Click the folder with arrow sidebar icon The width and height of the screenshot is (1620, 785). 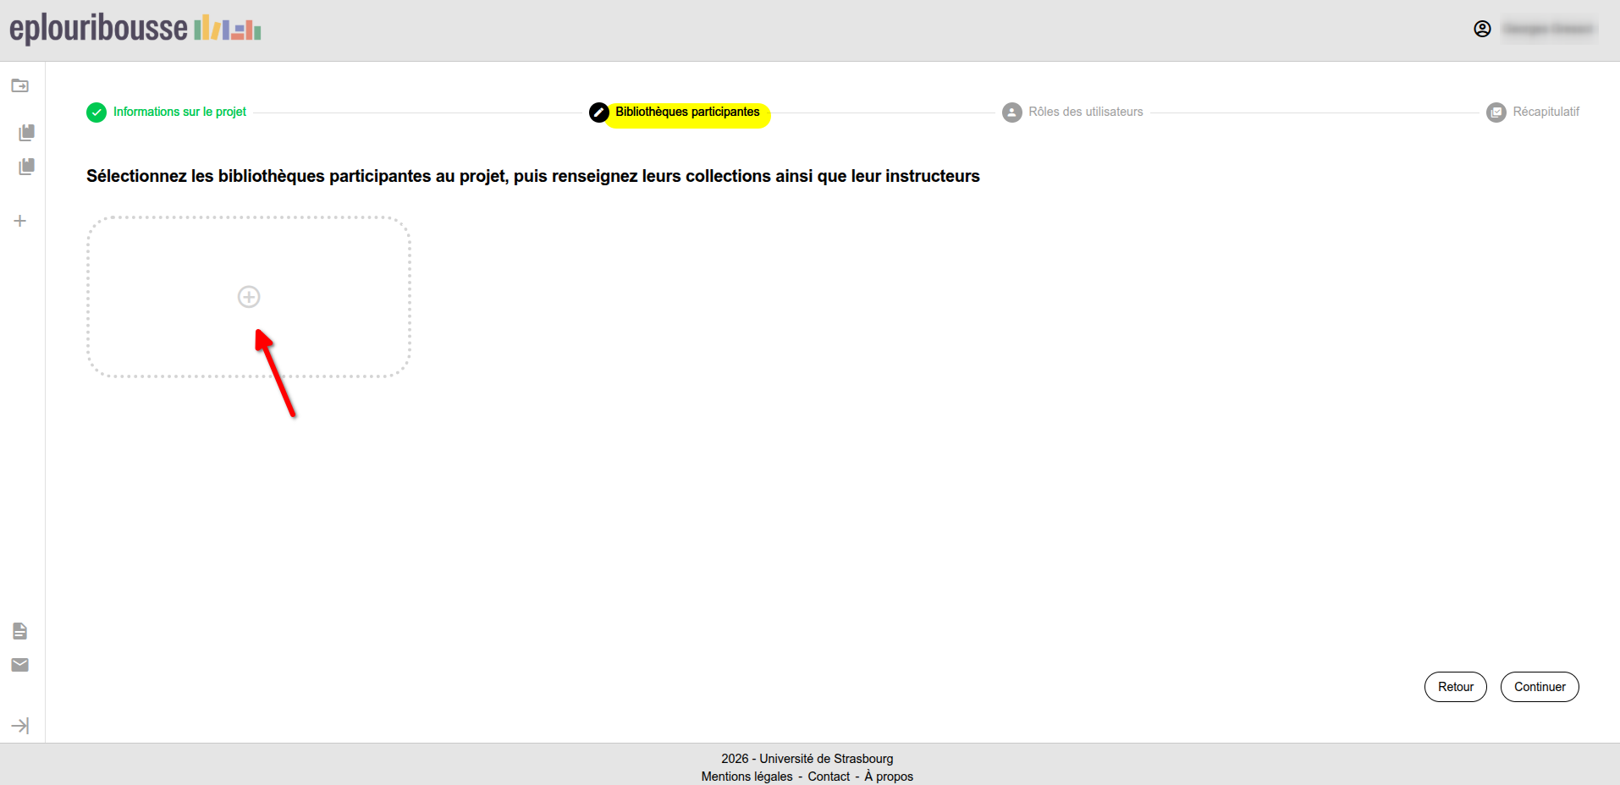point(20,86)
